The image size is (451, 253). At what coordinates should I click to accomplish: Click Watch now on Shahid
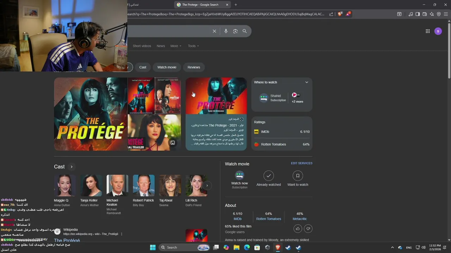tap(240, 180)
